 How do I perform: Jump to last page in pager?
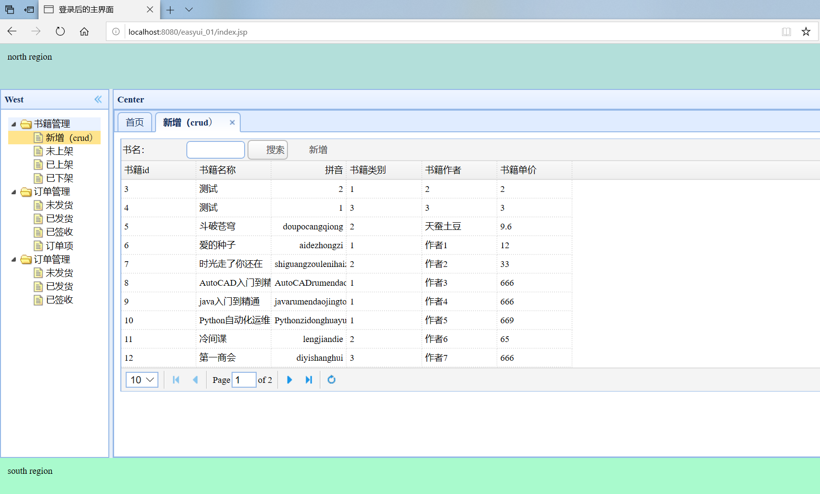[x=309, y=380]
